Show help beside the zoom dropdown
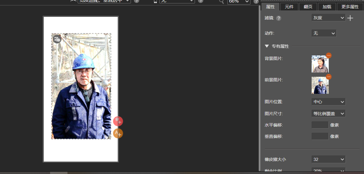Viewport: 364px width, 174px height. tap(256, 1)
